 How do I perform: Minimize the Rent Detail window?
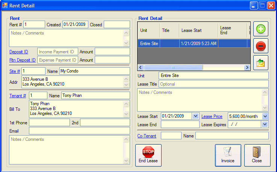point(253,6)
